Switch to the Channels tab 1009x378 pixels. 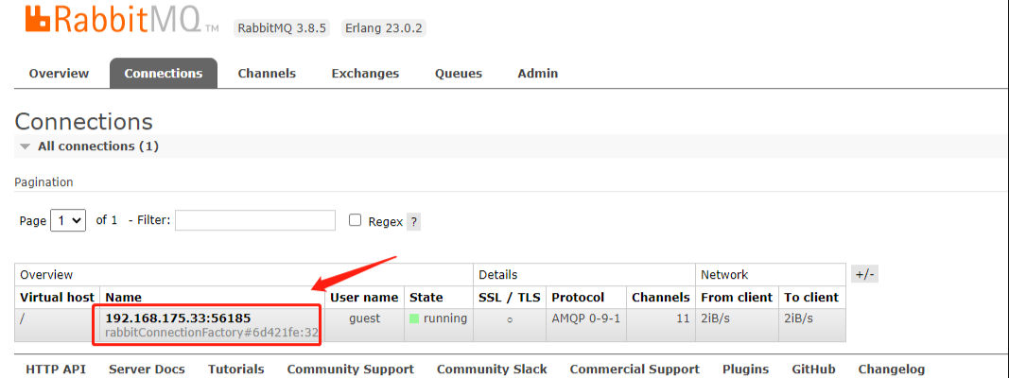267,74
